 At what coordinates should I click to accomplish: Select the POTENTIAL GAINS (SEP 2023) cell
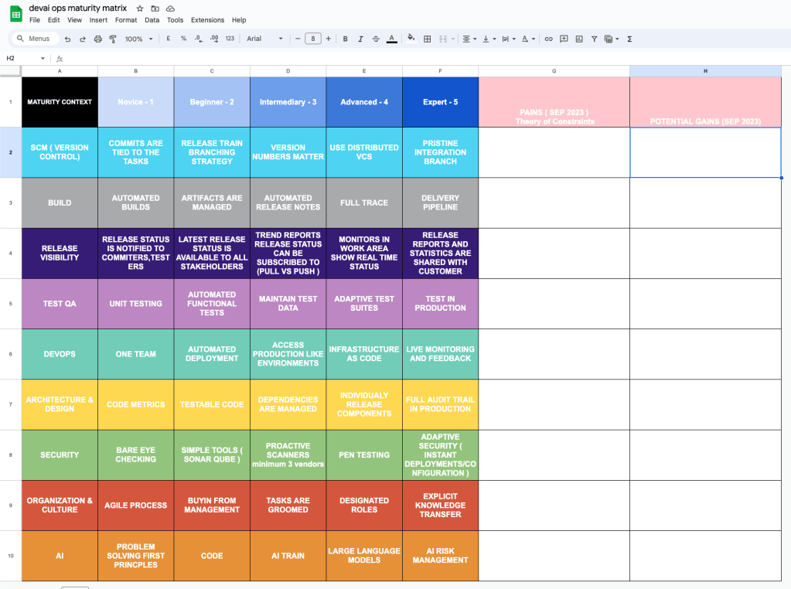click(705, 102)
